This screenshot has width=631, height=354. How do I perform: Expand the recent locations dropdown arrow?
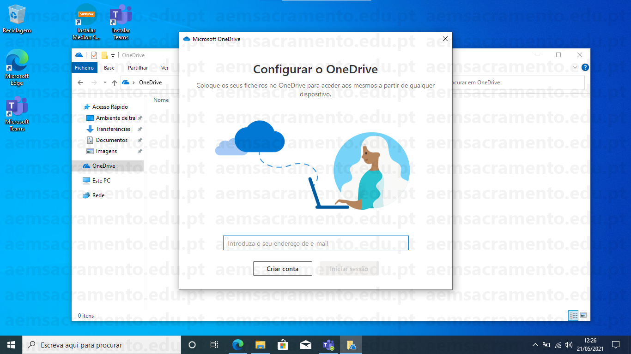105,83
